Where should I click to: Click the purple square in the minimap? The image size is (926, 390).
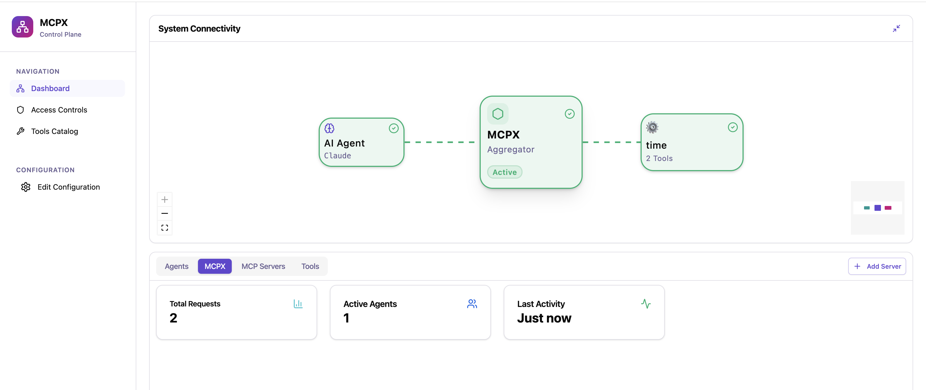[877, 208]
